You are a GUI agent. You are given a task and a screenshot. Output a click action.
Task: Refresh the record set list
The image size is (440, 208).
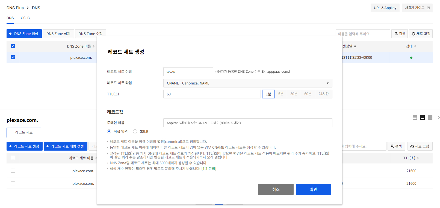[420, 146]
